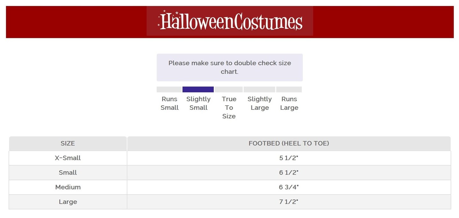459x218 pixels.
Task: Click the Slightly Large label
Action: (259, 103)
